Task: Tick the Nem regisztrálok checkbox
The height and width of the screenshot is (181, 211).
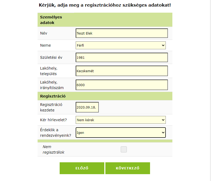Action: click(x=124, y=149)
